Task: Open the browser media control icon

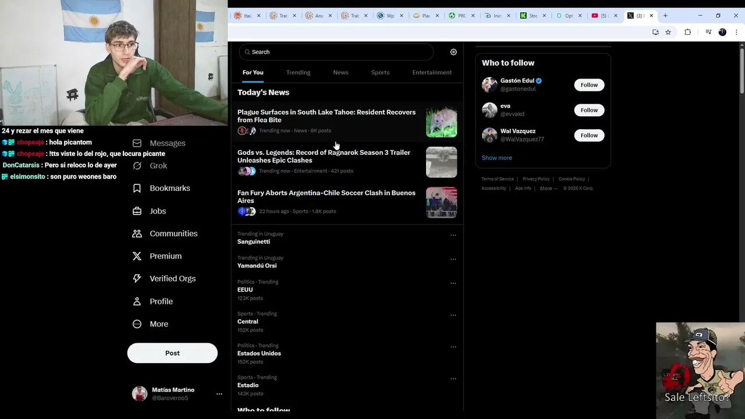Action: [708, 32]
